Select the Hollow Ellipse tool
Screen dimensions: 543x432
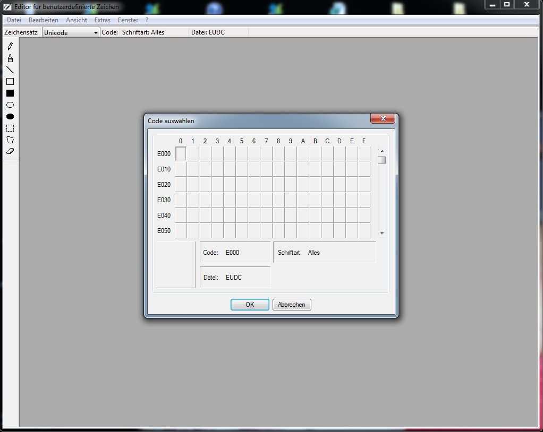(10, 105)
